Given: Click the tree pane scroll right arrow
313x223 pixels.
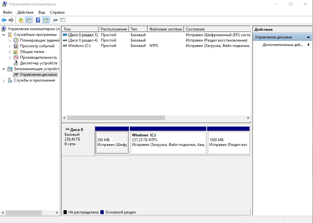Looking at the screenshot, I should click(57, 213).
